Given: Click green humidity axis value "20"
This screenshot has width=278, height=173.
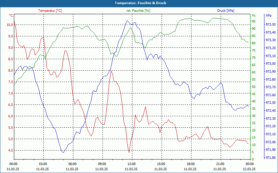Looking at the screenshot, I should 254,130.
